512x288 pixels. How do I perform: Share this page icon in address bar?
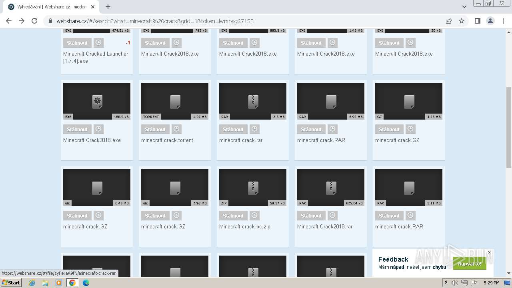[x=449, y=21]
